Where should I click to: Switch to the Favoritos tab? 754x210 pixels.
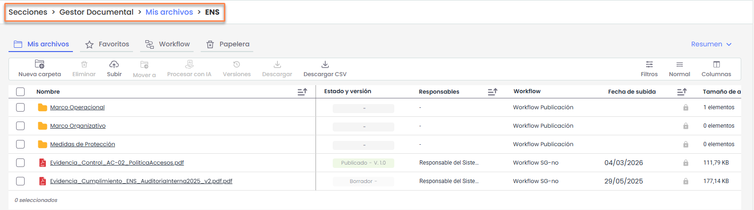pos(107,44)
